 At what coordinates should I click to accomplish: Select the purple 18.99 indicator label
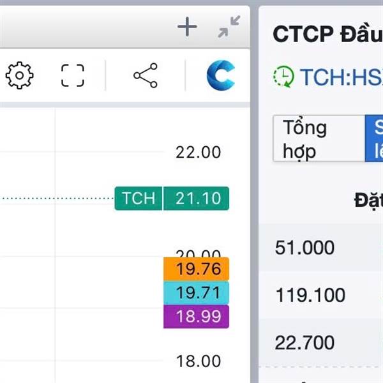coord(196,317)
